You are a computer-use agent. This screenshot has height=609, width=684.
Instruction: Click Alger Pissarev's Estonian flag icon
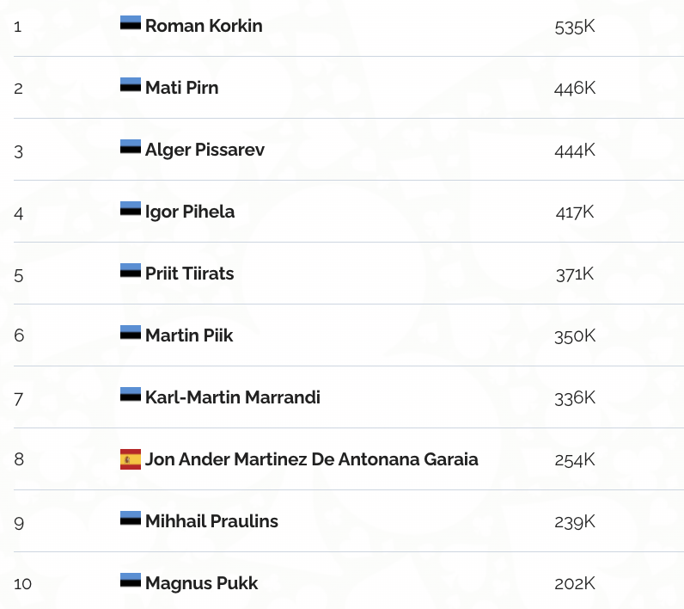click(131, 147)
